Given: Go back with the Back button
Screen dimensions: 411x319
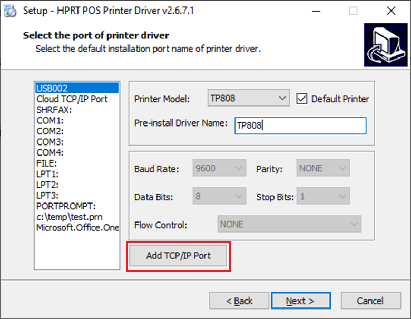Looking at the screenshot, I should click(239, 301).
